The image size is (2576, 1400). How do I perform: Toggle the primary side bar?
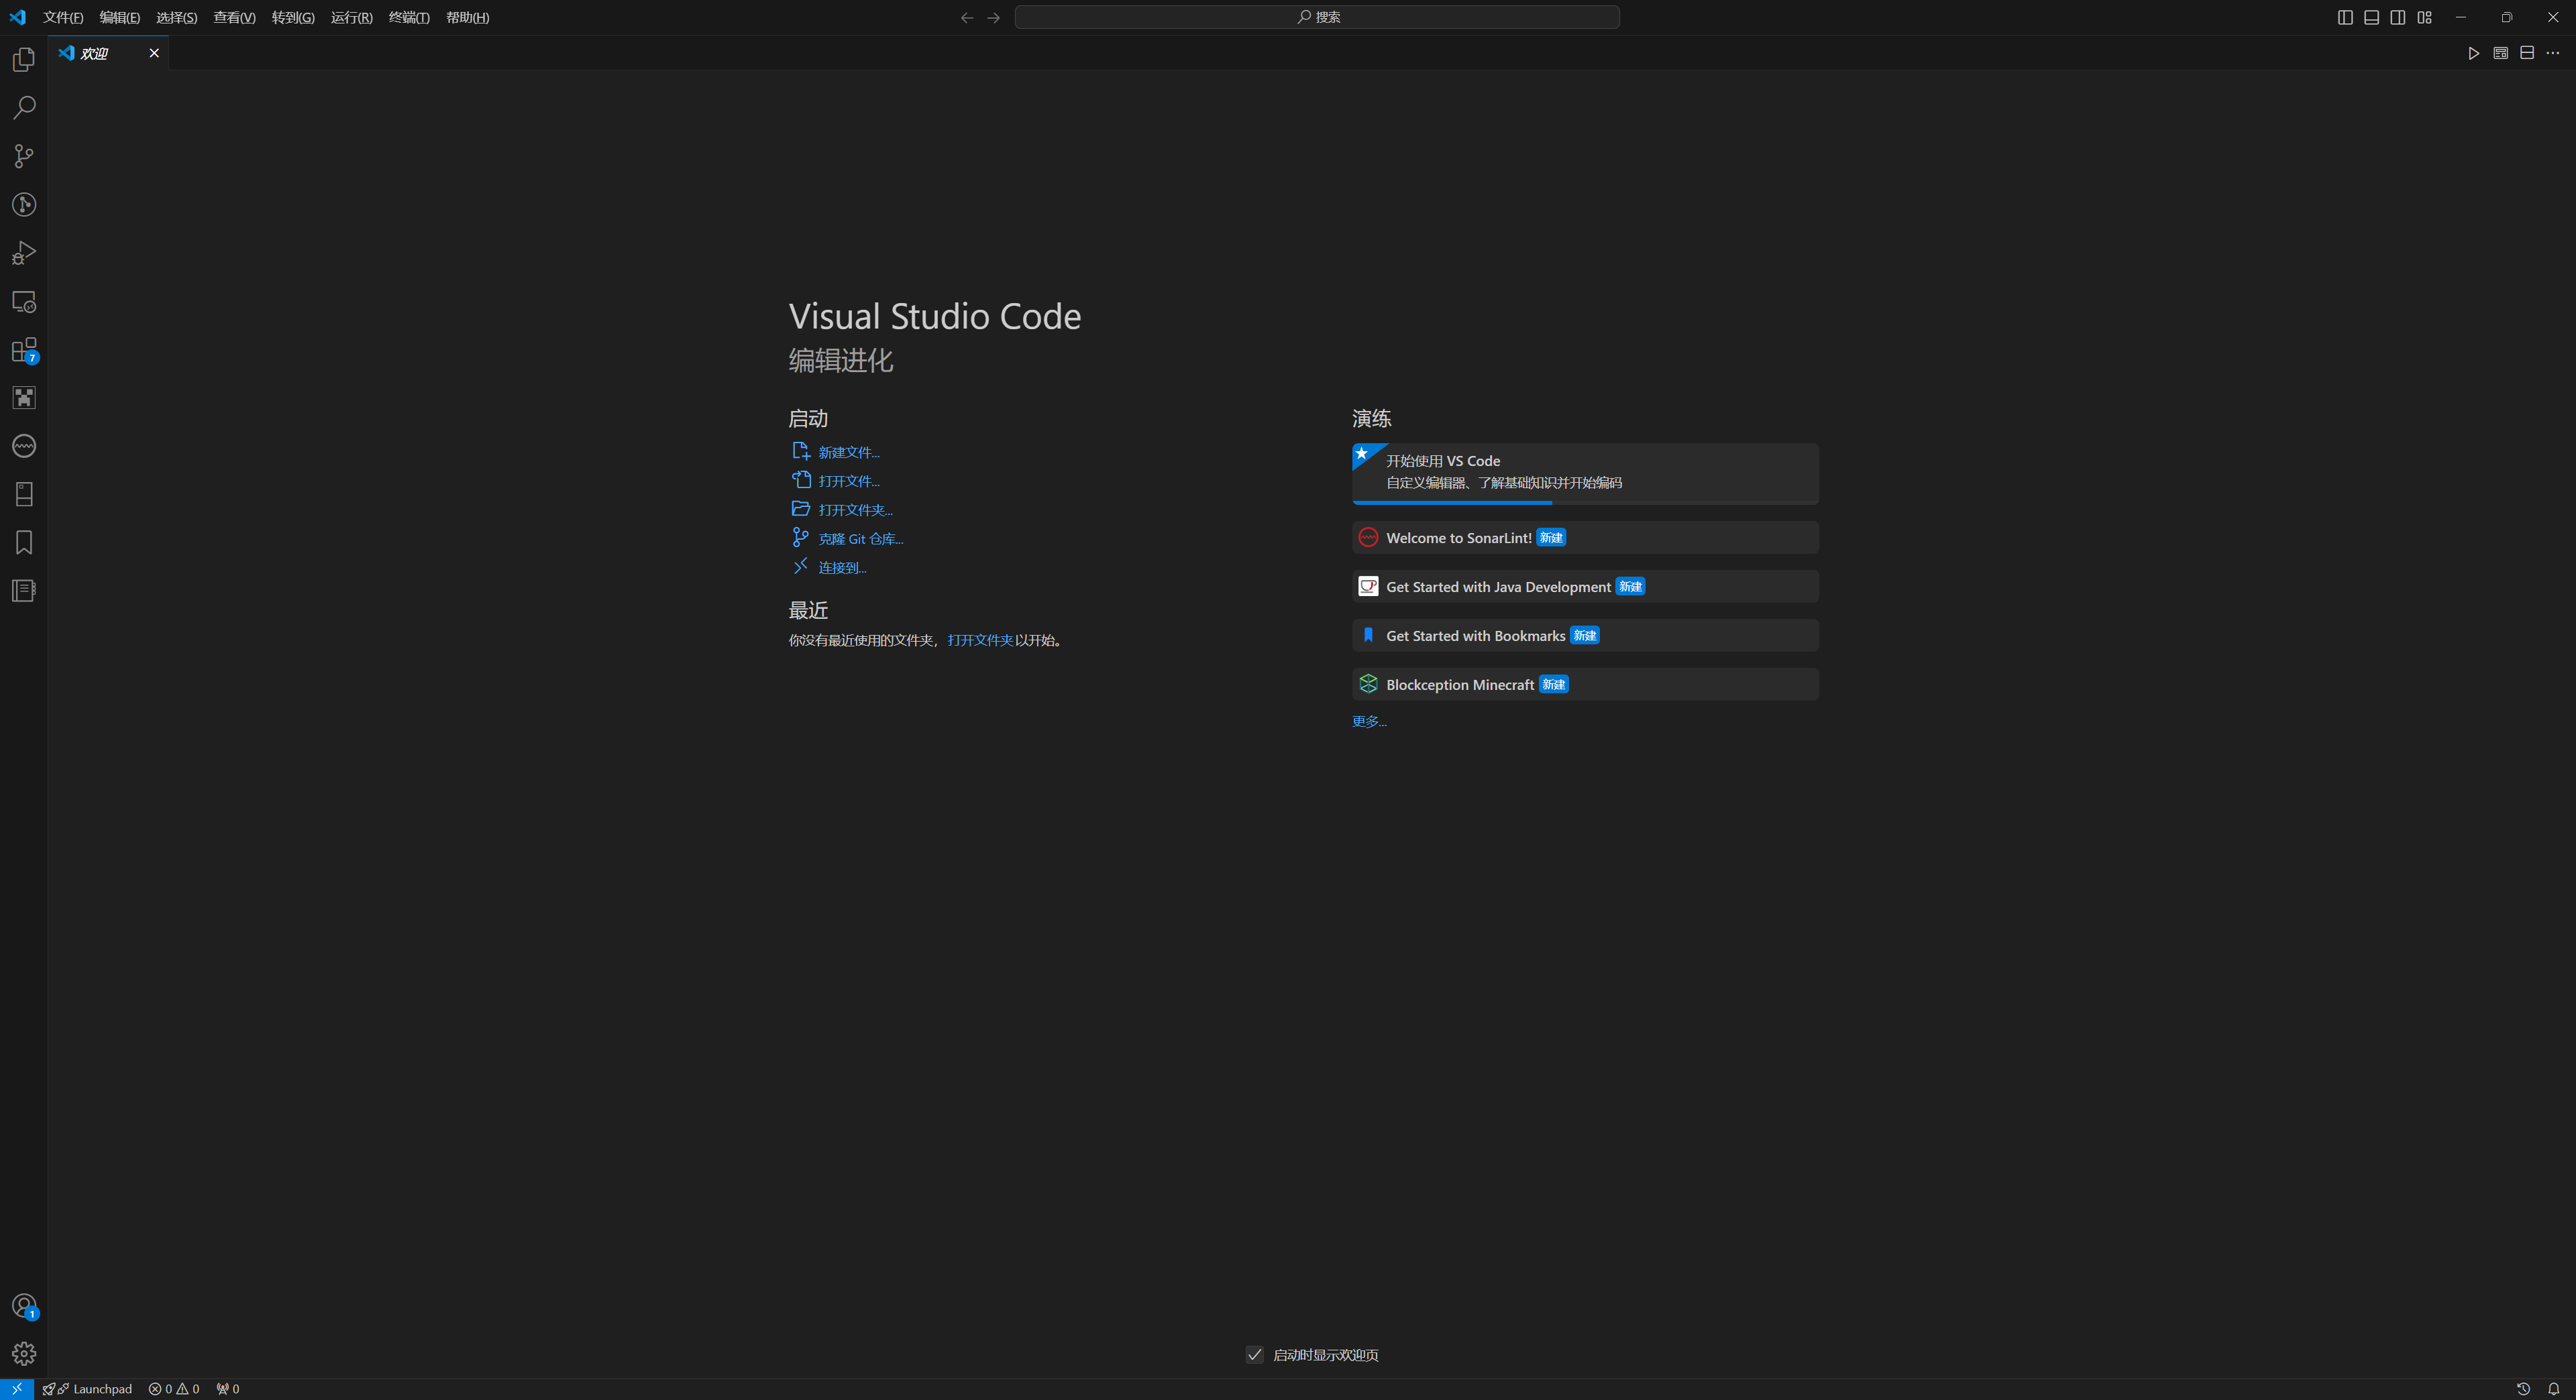(x=2345, y=17)
